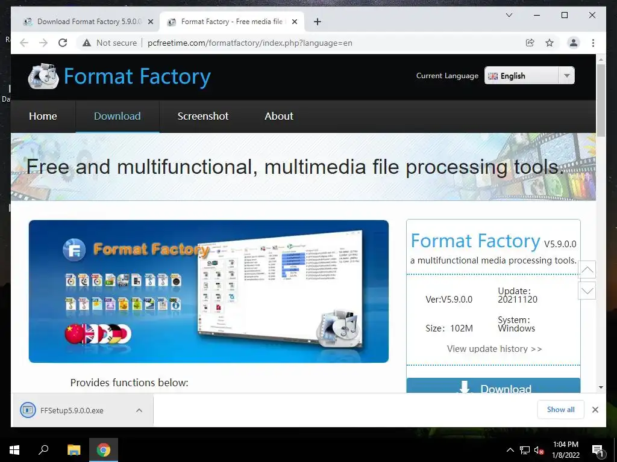The image size is (617, 462).
Task: Expand the FFSetup5.9.0.0.exe download options chevron
Action: (x=139, y=410)
